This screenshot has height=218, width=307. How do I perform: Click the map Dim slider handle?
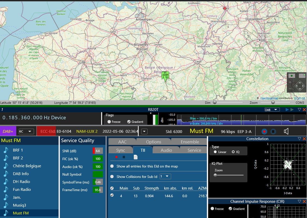click(x=215, y=102)
